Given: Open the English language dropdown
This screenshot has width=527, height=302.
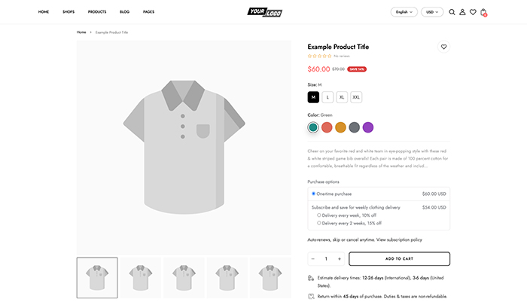Looking at the screenshot, I should pos(404,12).
